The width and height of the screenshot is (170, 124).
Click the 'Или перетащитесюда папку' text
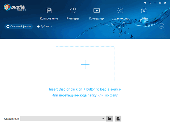coord(85,95)
